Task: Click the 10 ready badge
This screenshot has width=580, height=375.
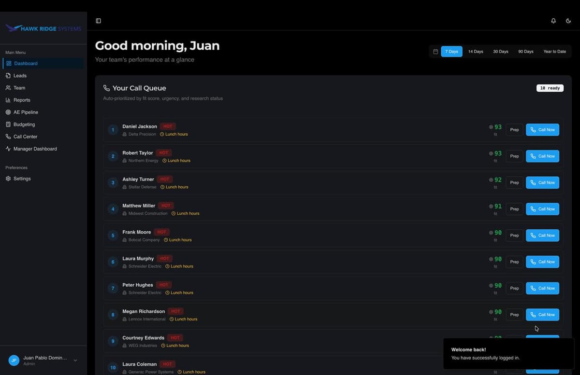Action: pyautogui.click(x=550, y=88)
